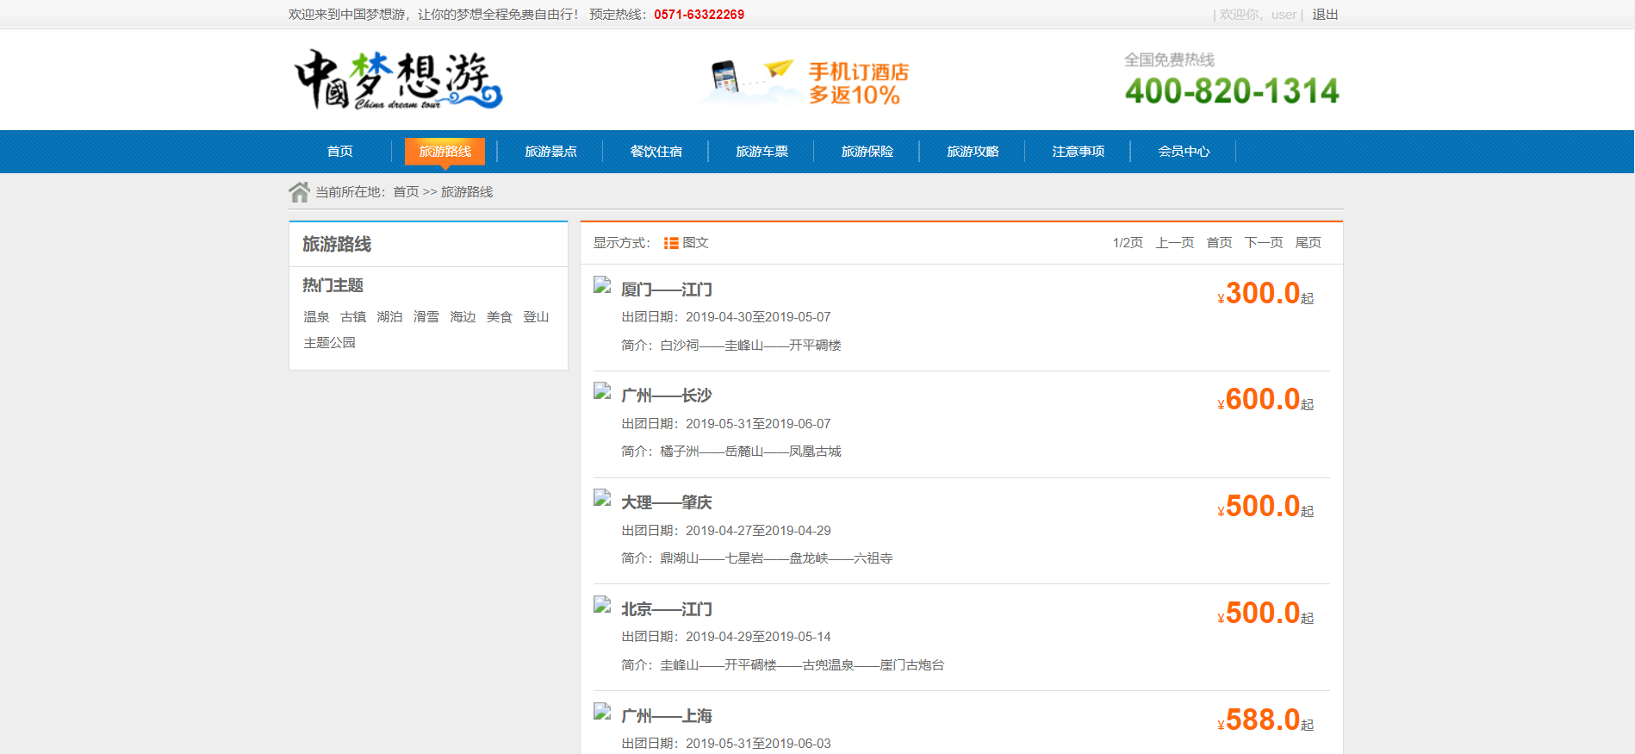Open the 广州——长沙 route thumbnail image

pyautogui.click(x=602, y=392)
